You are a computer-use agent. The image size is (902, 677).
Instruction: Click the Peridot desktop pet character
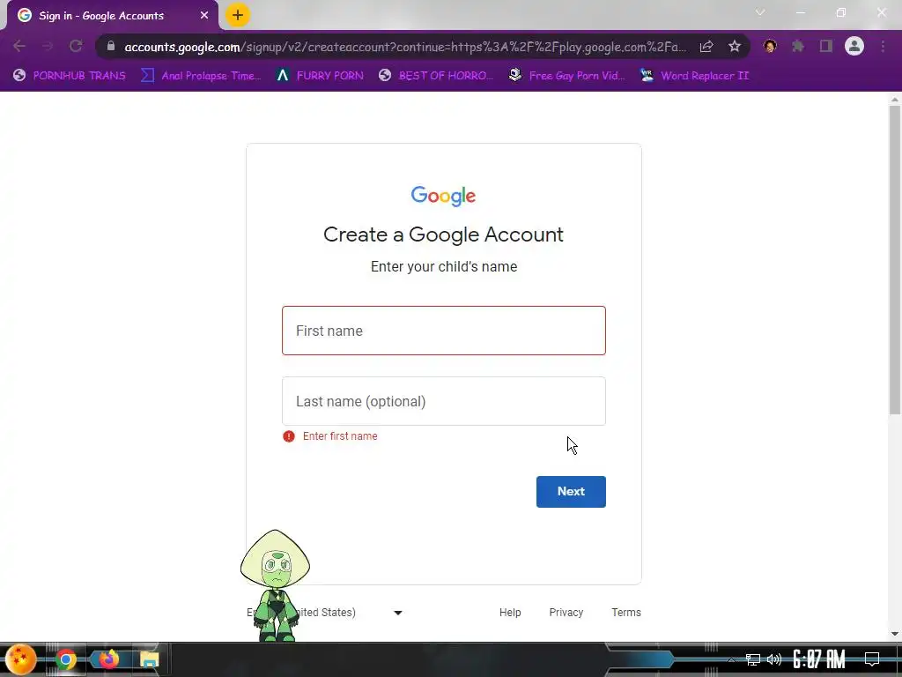(x=275, y=586)
